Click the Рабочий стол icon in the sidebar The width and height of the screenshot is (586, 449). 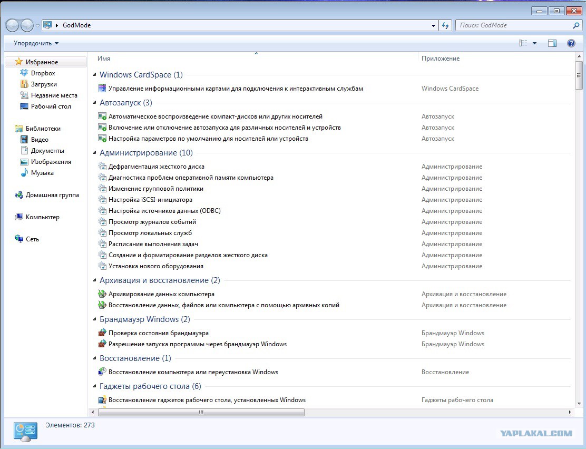(x=24, y=106)
